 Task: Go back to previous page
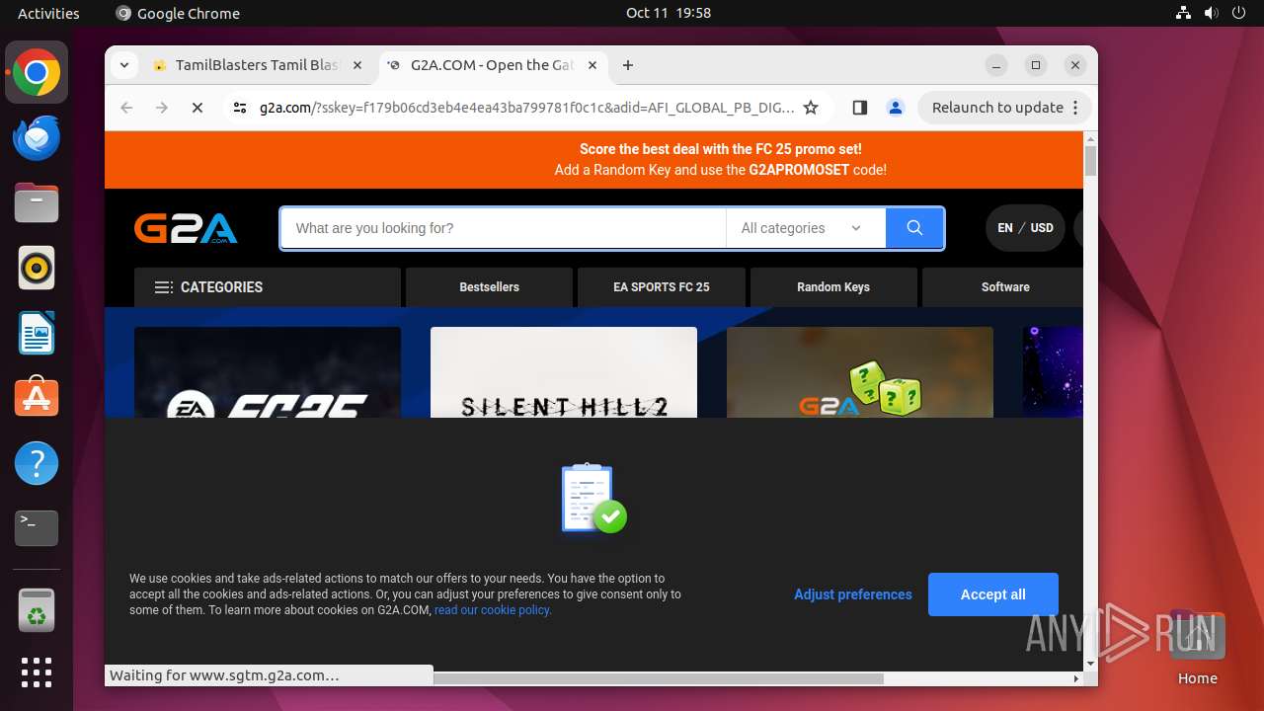126,108
